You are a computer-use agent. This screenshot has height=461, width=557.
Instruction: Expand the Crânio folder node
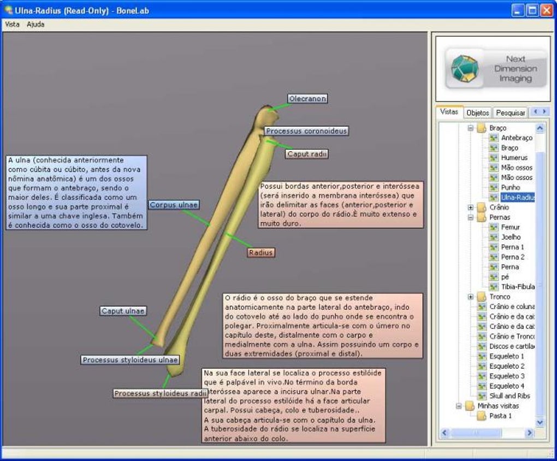click(471, 207)
